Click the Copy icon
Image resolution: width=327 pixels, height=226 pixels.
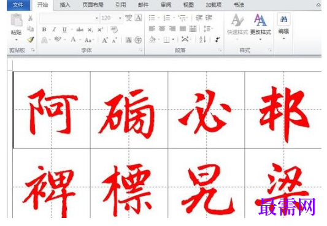click(31, 29)
